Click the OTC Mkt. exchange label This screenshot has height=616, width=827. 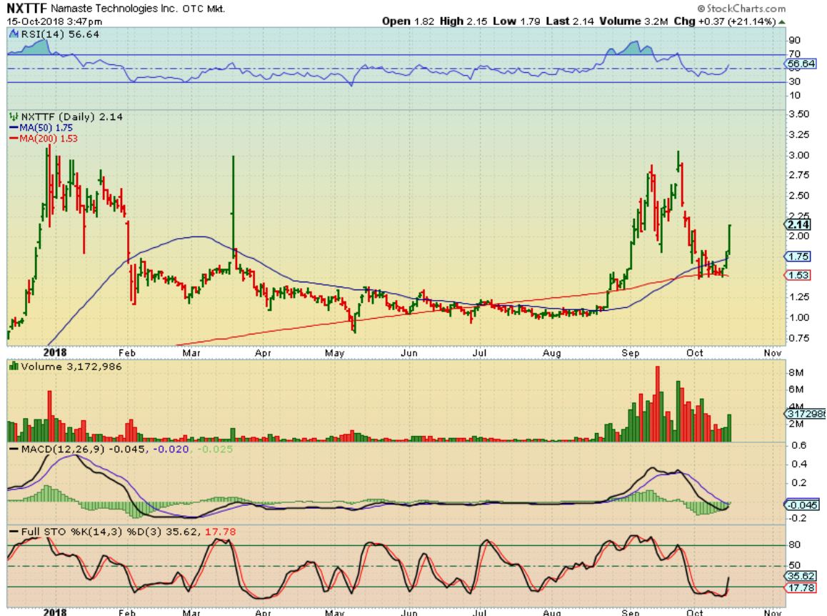204,9
